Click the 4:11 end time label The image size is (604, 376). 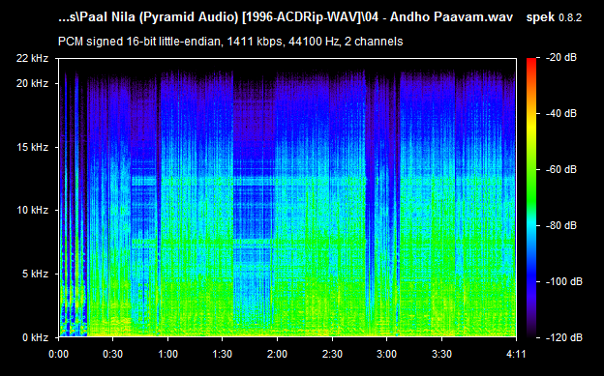click(515, 354)
